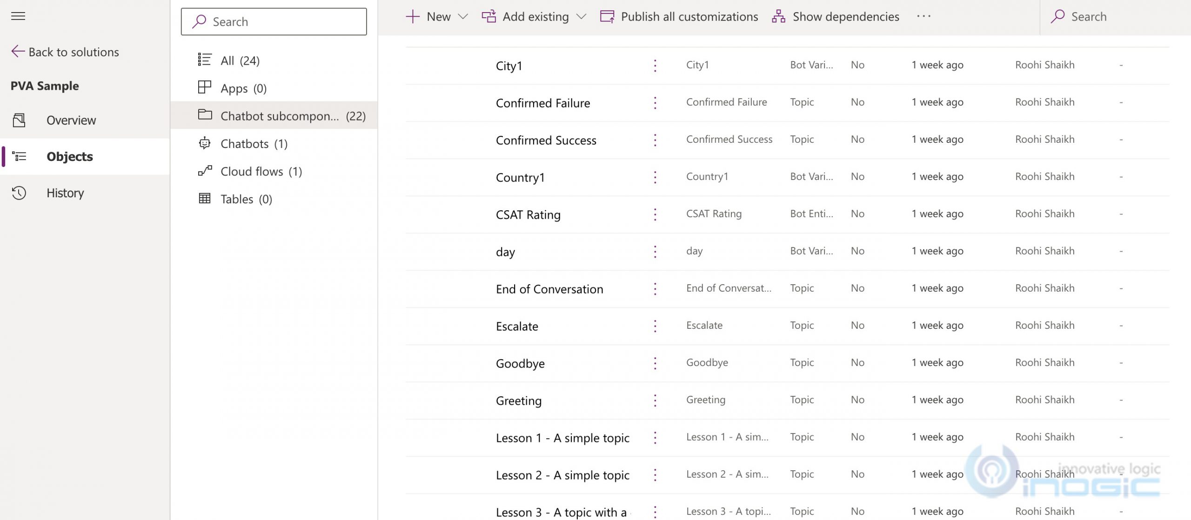Click the Tables (0) tree item
The image size is (1191, 520).
click(246, 198)
